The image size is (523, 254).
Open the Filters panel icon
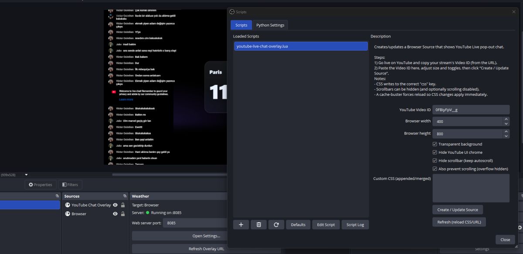click(x=64, y=184)
